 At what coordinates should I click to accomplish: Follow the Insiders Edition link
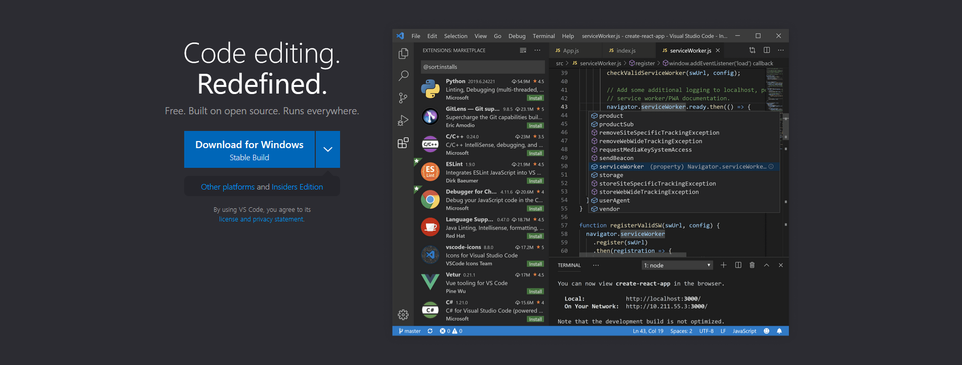pos(297,187)
